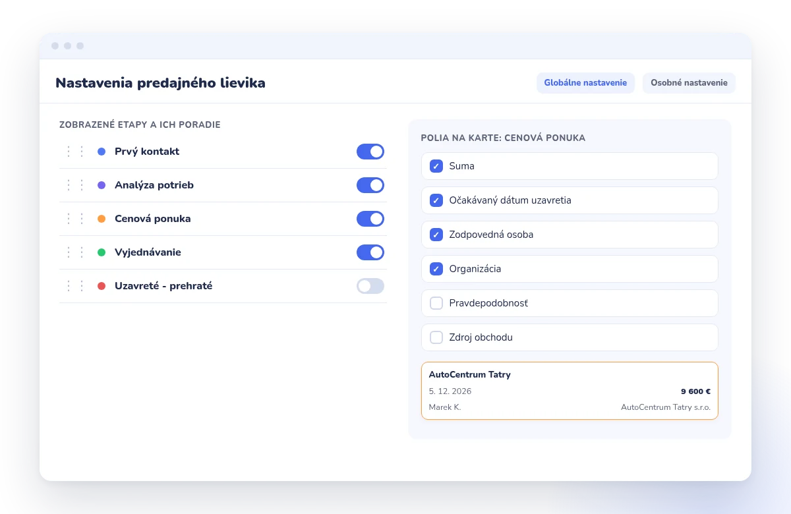Switch off the Vyjednávanie stage
This screenshot has height=514, width=791.
point(370,252)
